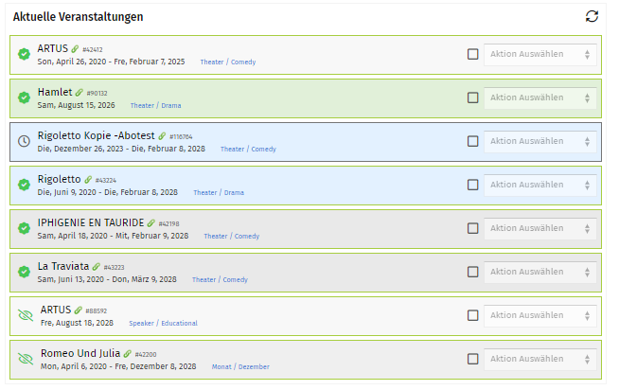The image size is (619, 390).
Task: Open the Rigoletto Kopie -Abotest event title
Action: 96,135
